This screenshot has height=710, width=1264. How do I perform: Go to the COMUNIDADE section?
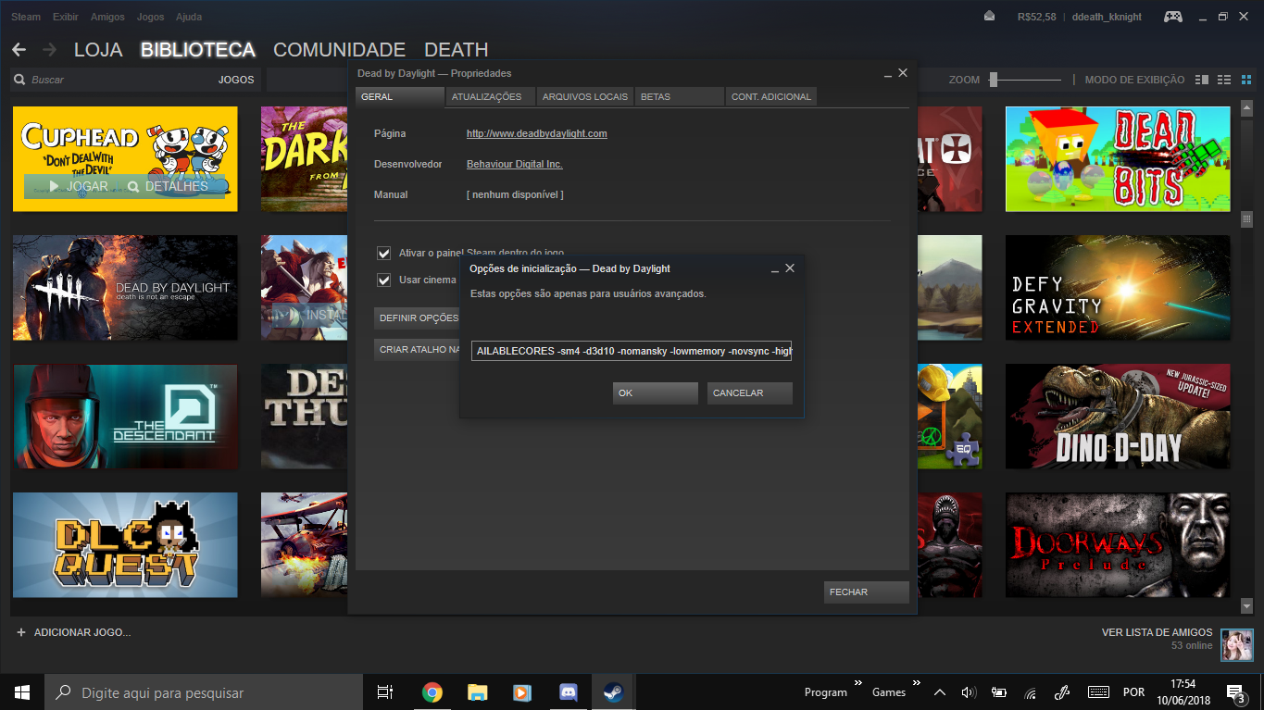point(340,50)
